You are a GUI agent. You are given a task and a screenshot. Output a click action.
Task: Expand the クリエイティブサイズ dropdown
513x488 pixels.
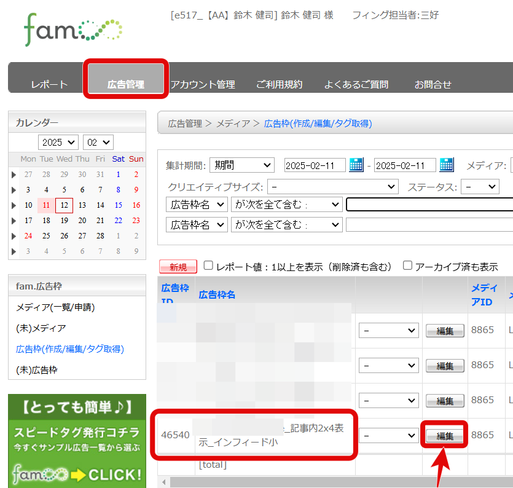click(332, 186)
